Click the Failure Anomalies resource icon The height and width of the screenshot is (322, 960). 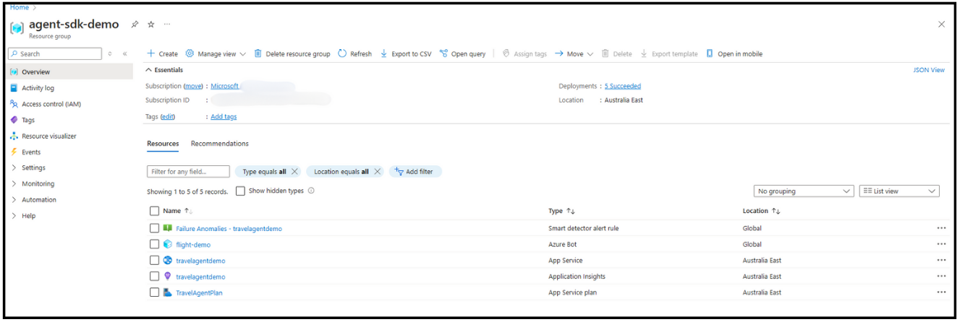coord(168,228)
